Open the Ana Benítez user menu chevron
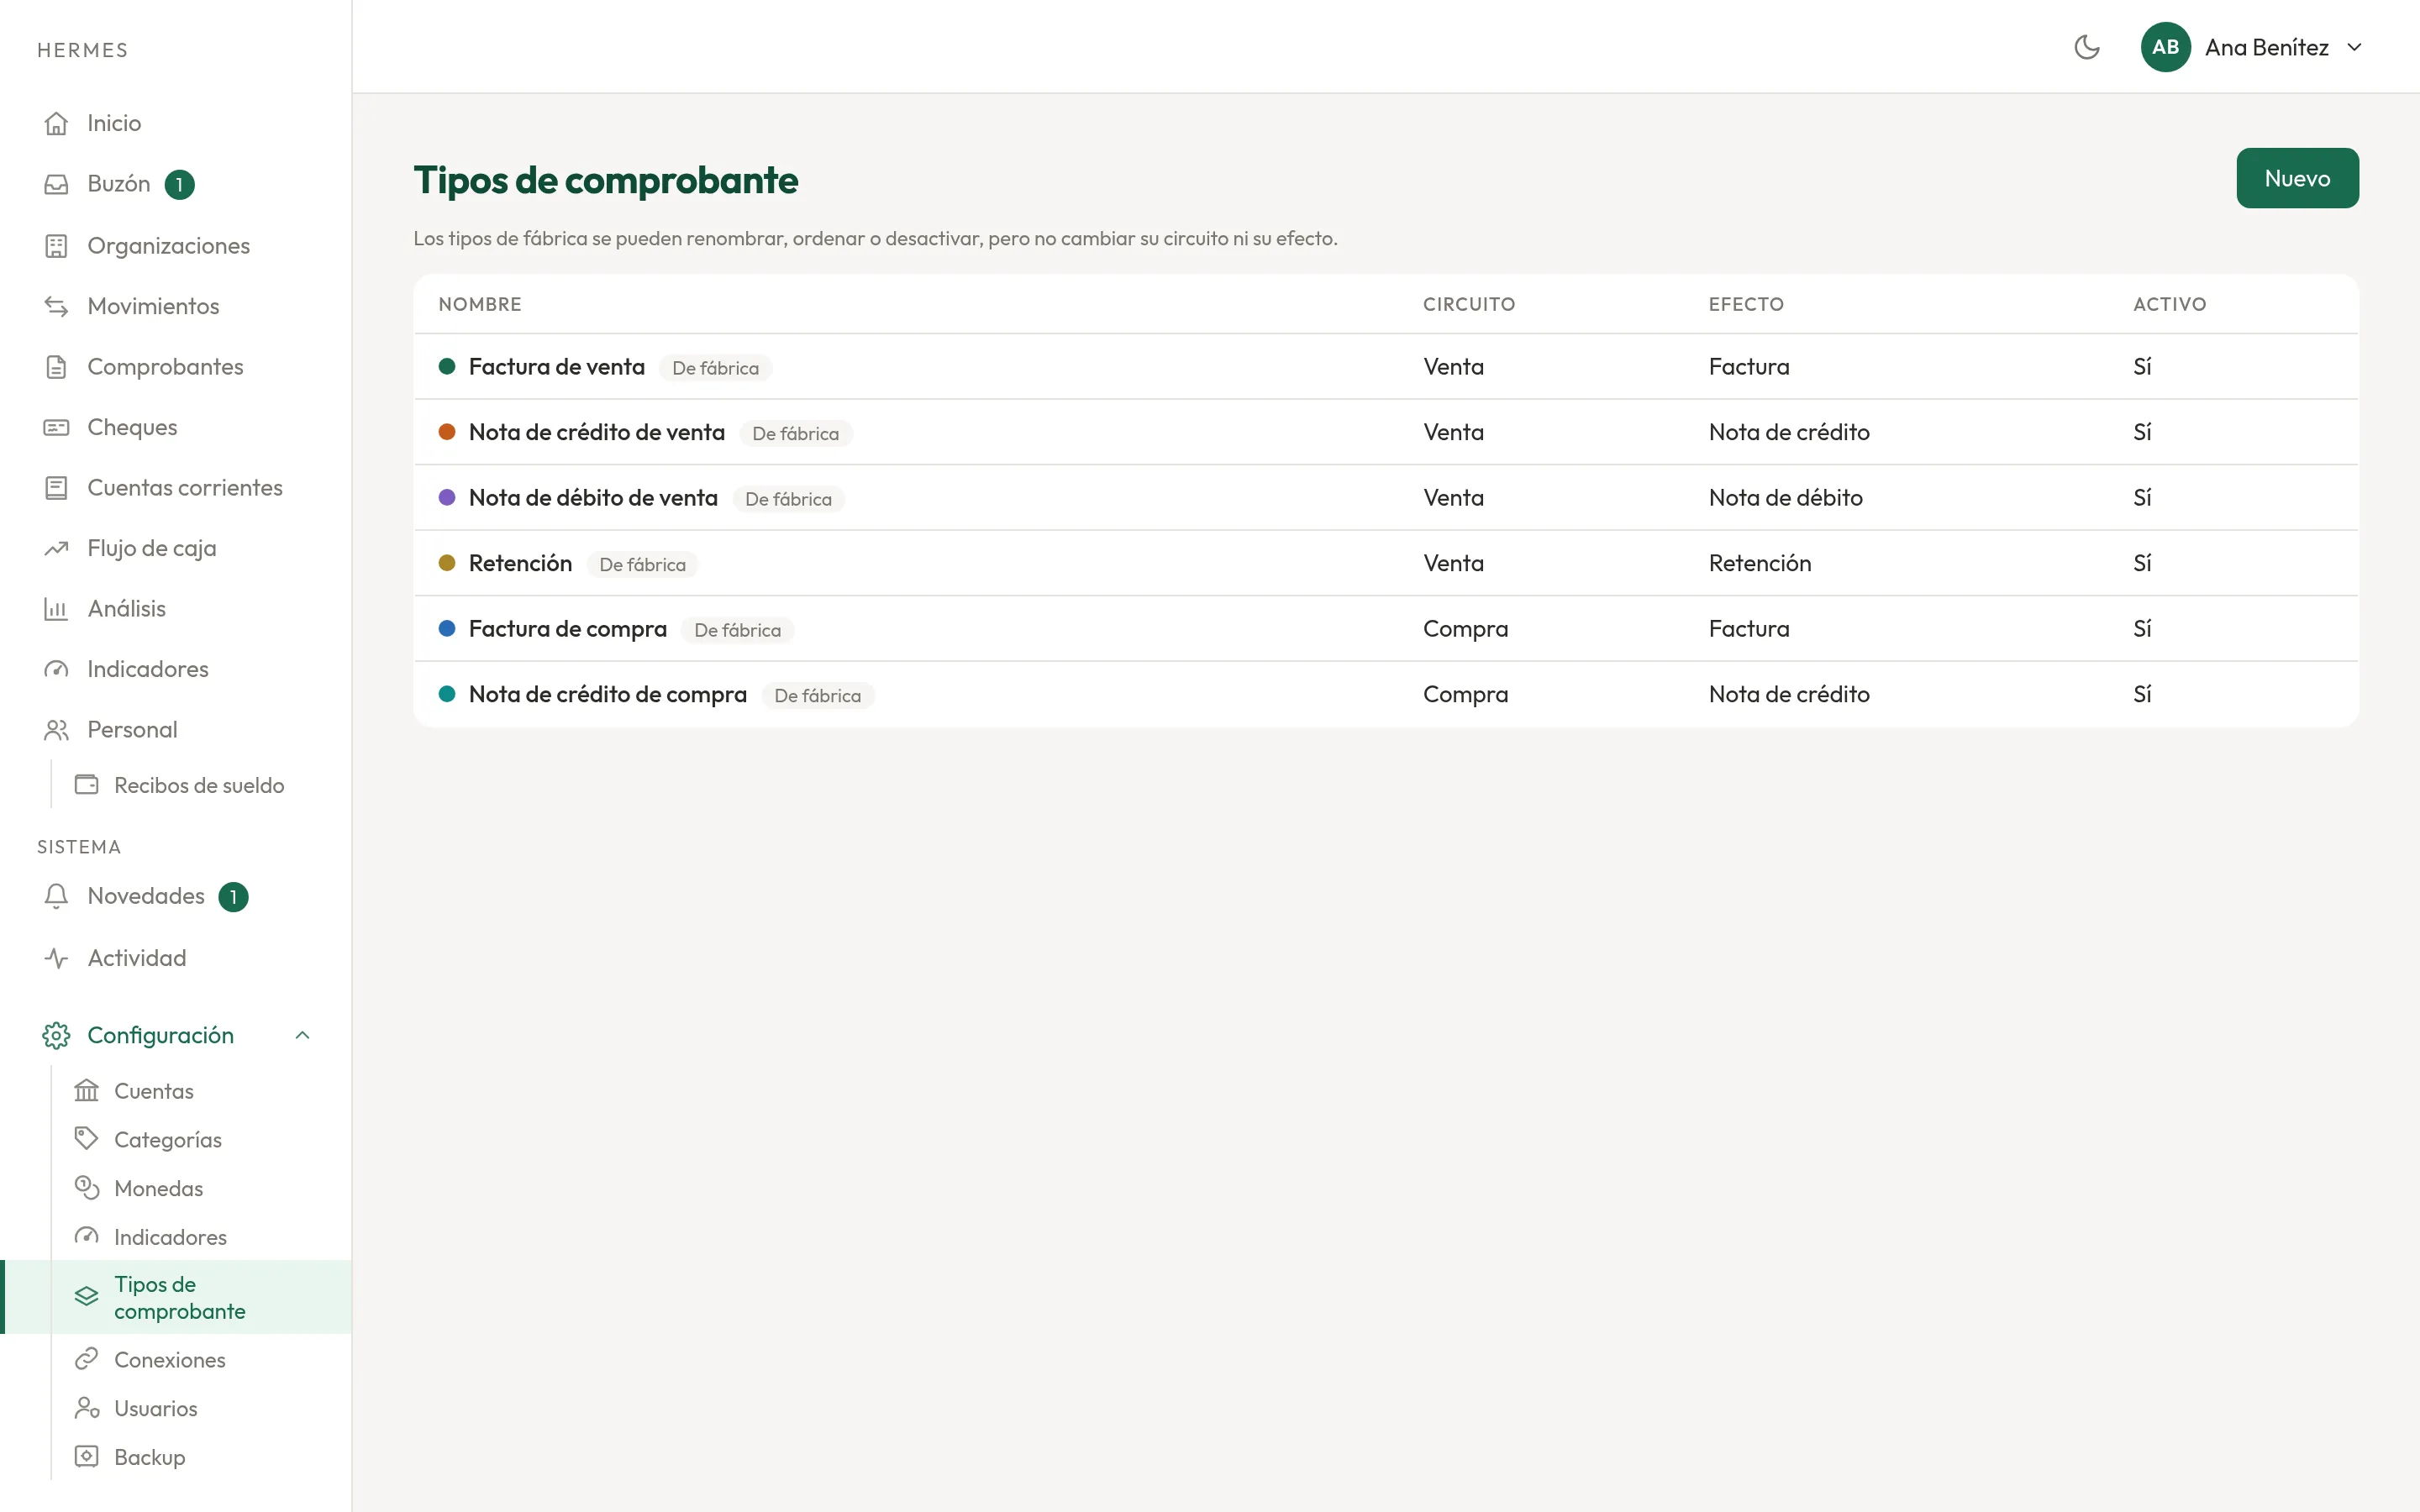This screenshot has height=1512, width=2420. [2354, 47]
